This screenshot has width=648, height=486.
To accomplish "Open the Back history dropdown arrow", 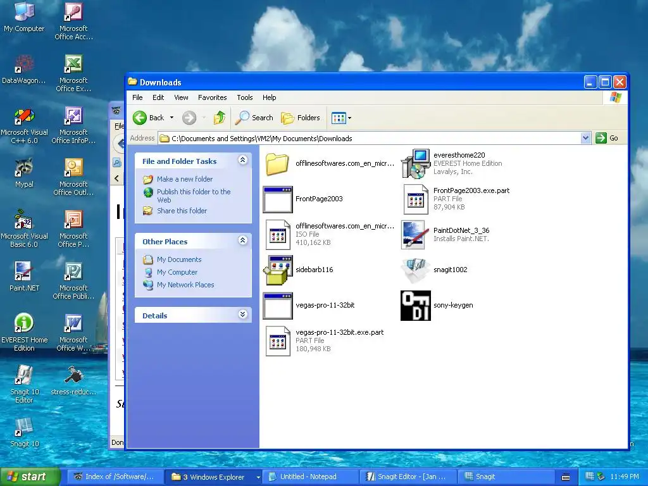I will click(172, 118).
